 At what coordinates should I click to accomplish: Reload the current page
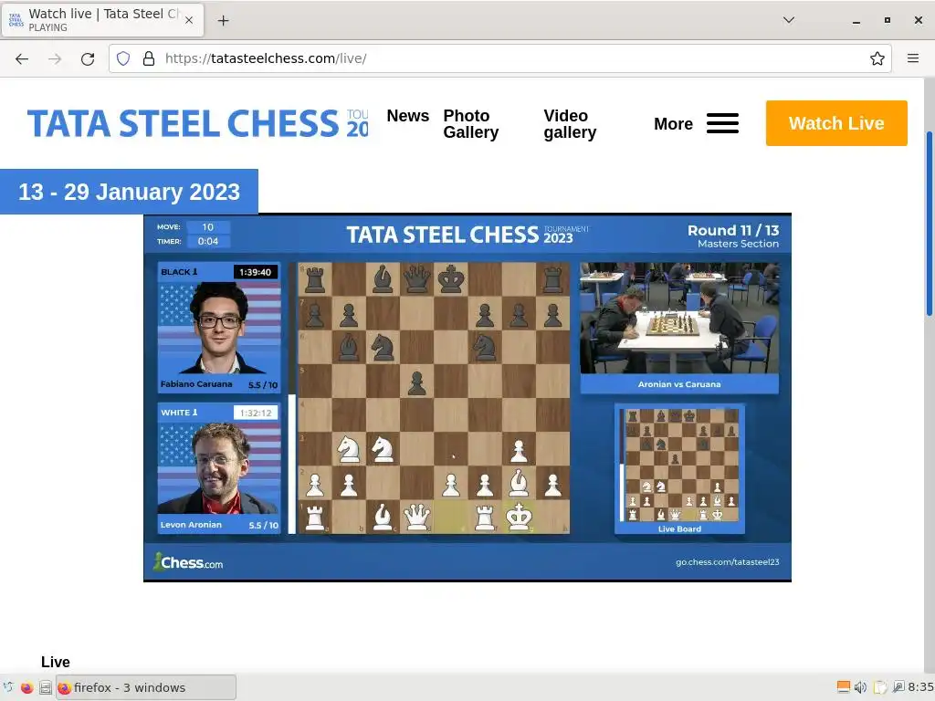click(88, 58)
